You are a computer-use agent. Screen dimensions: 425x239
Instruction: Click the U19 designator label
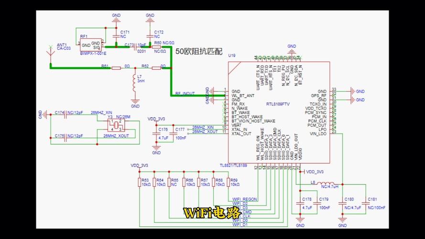(232, 55)
